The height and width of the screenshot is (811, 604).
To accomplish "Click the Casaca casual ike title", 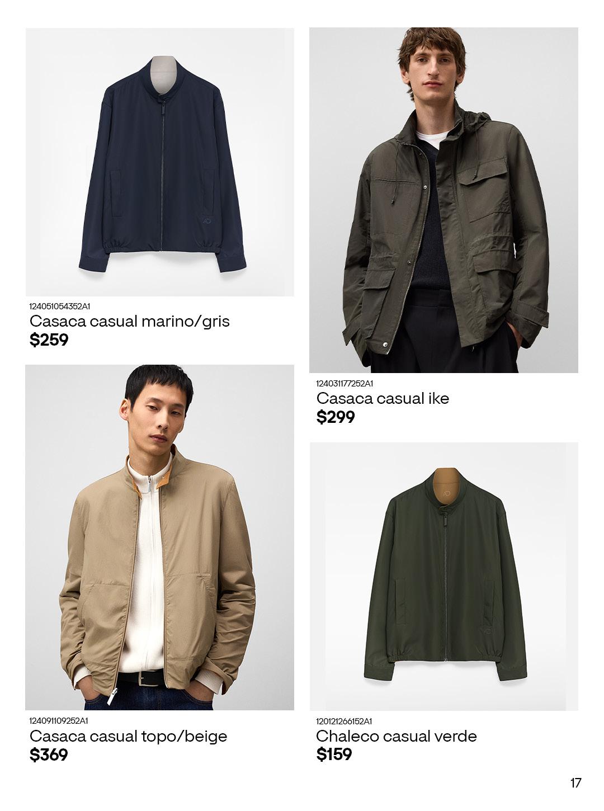I will click(383, 398).
